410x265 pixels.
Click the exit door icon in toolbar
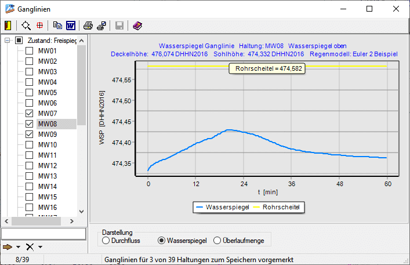click(8, 26)
